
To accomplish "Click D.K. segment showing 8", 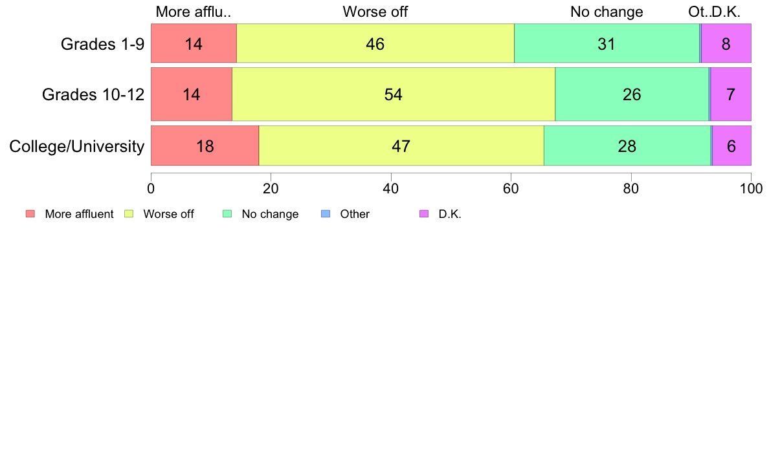I will pyautogui.click(x=726, y=44).
